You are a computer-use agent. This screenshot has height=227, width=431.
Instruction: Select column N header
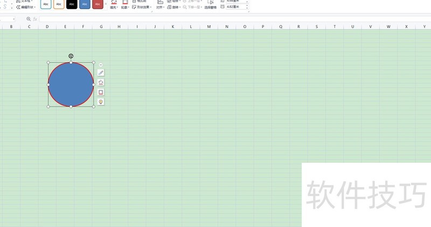pyautogui.click(x=227, y=26)
